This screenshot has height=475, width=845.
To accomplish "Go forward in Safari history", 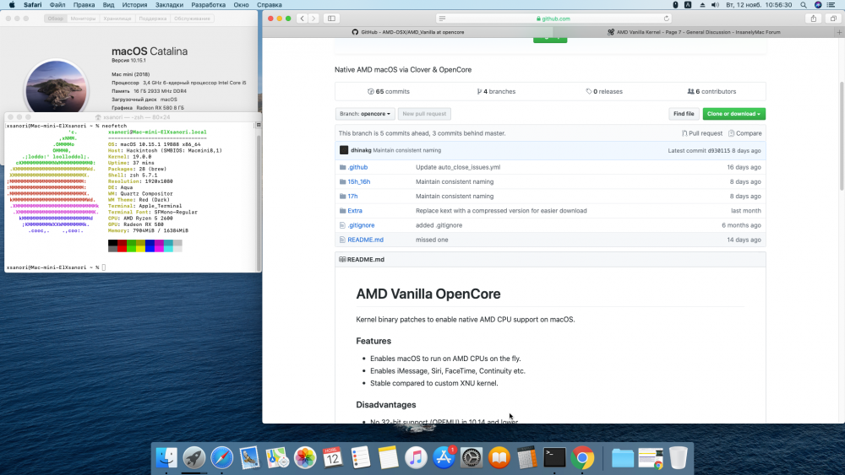I will point(313,19).
